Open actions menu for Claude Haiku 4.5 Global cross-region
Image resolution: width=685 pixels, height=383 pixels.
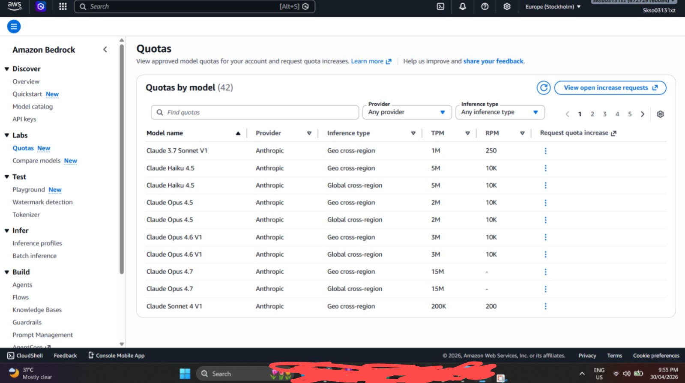[545, 186]
